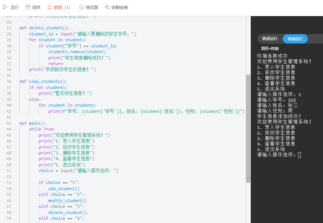The width and height of the screenshot is (323, 223).
Task: Click terminal line '请输入学号：222'
Action: [x=277, y=100]
